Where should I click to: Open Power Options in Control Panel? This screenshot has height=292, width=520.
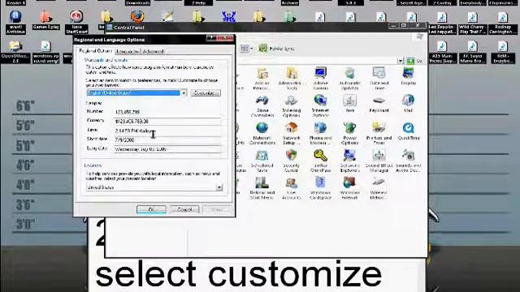(x=349, y=133)
